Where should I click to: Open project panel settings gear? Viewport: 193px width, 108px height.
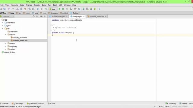41,16
